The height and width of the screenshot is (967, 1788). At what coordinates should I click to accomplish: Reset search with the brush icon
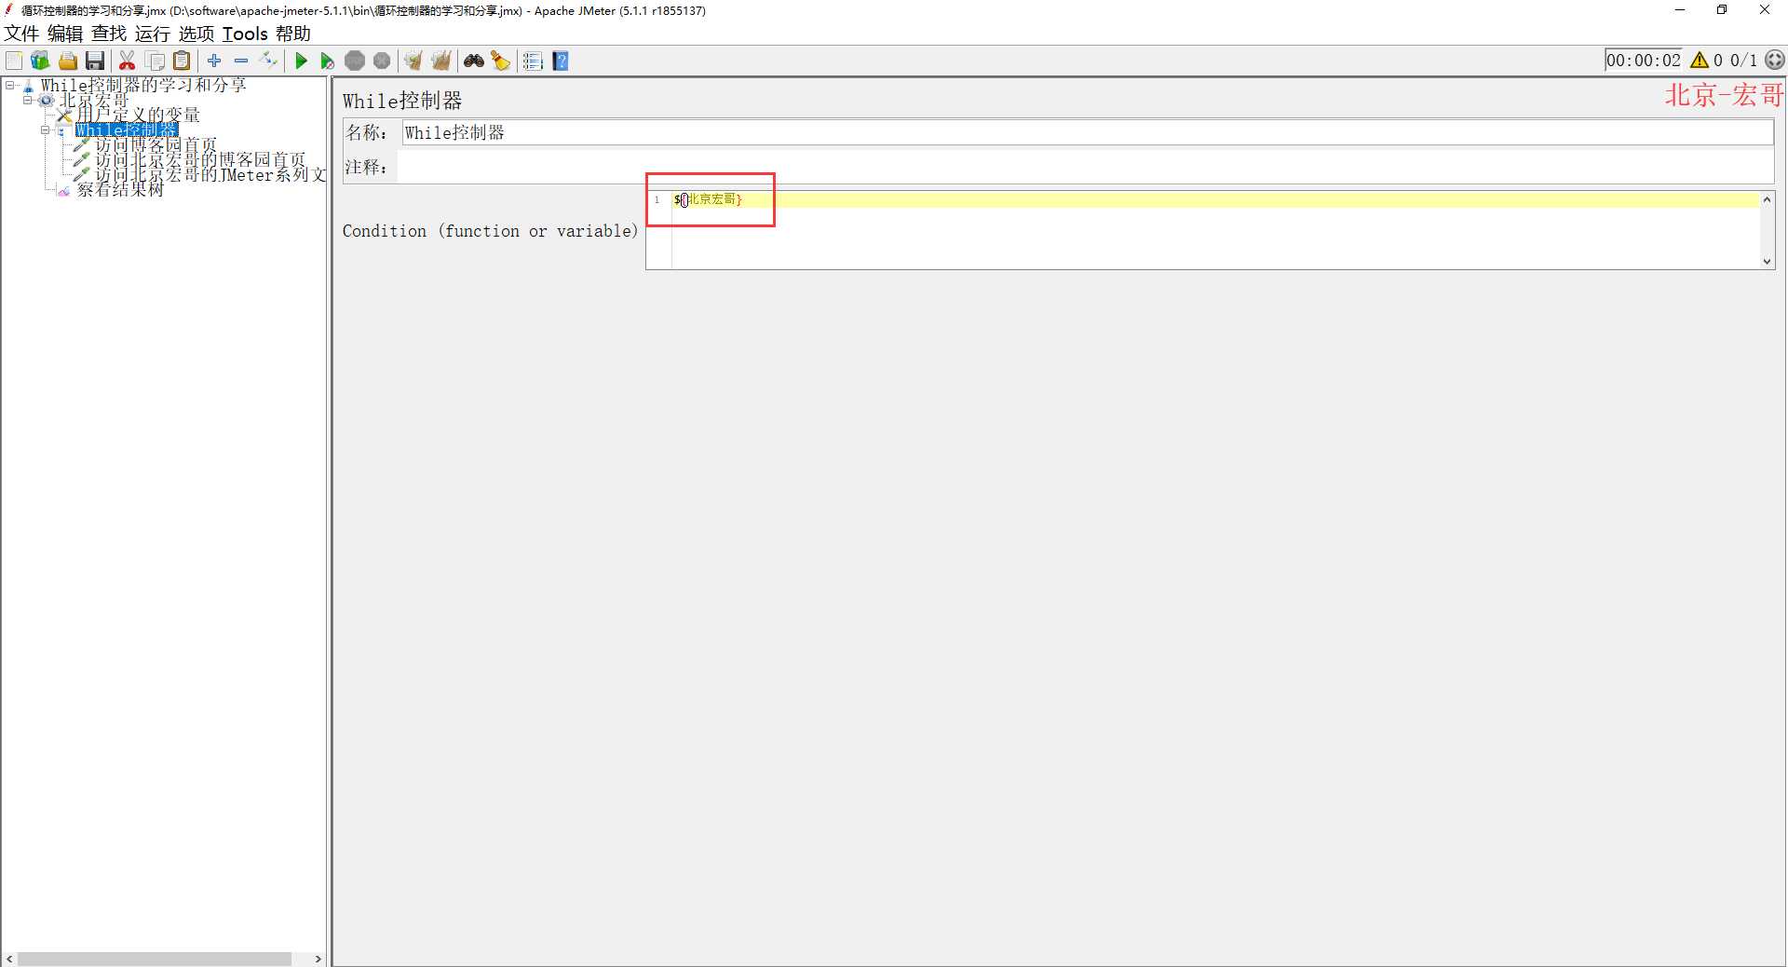tap(501, 61)
